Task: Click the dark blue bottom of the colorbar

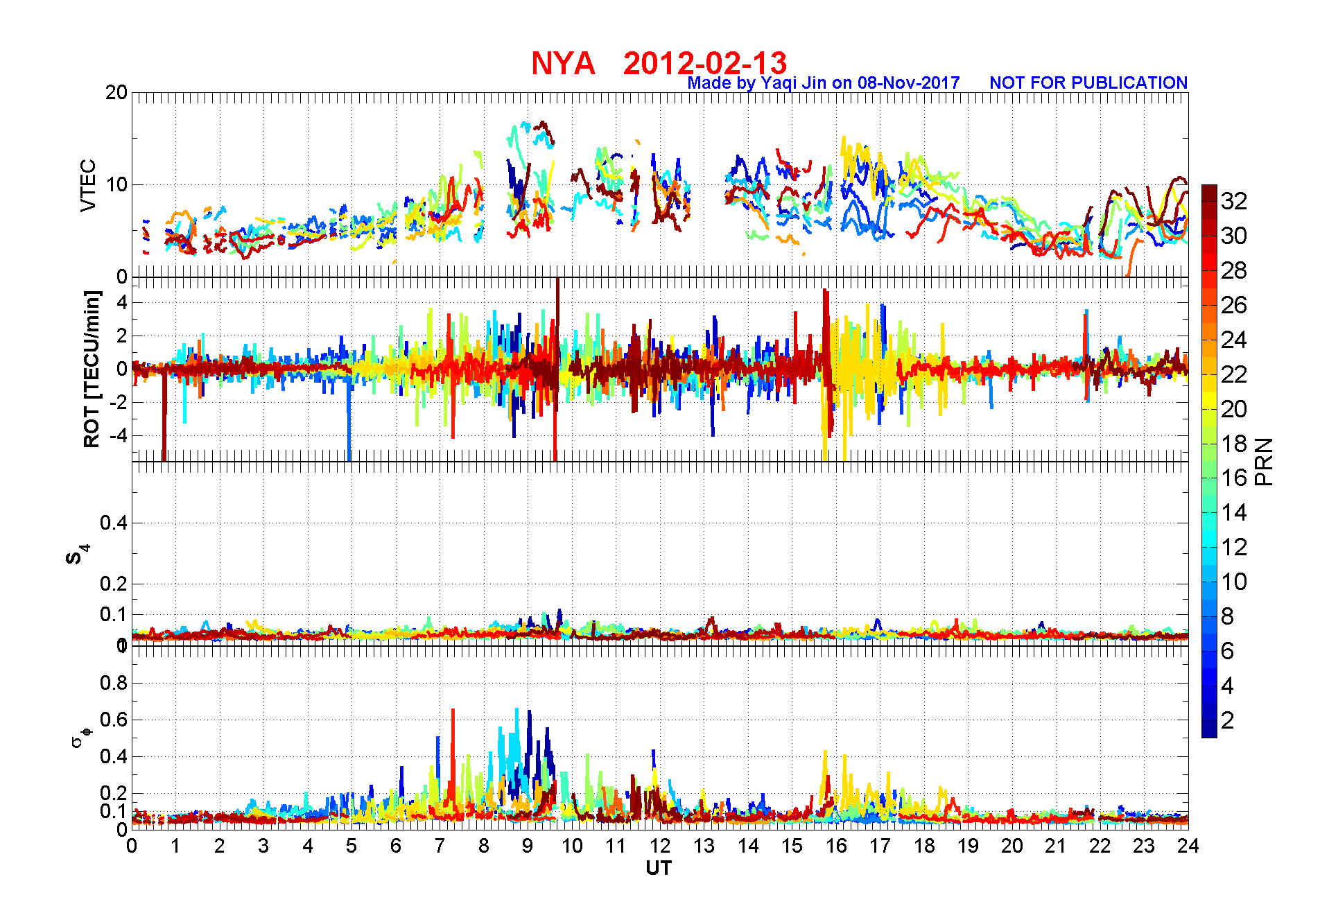Action: (1209, 729)
